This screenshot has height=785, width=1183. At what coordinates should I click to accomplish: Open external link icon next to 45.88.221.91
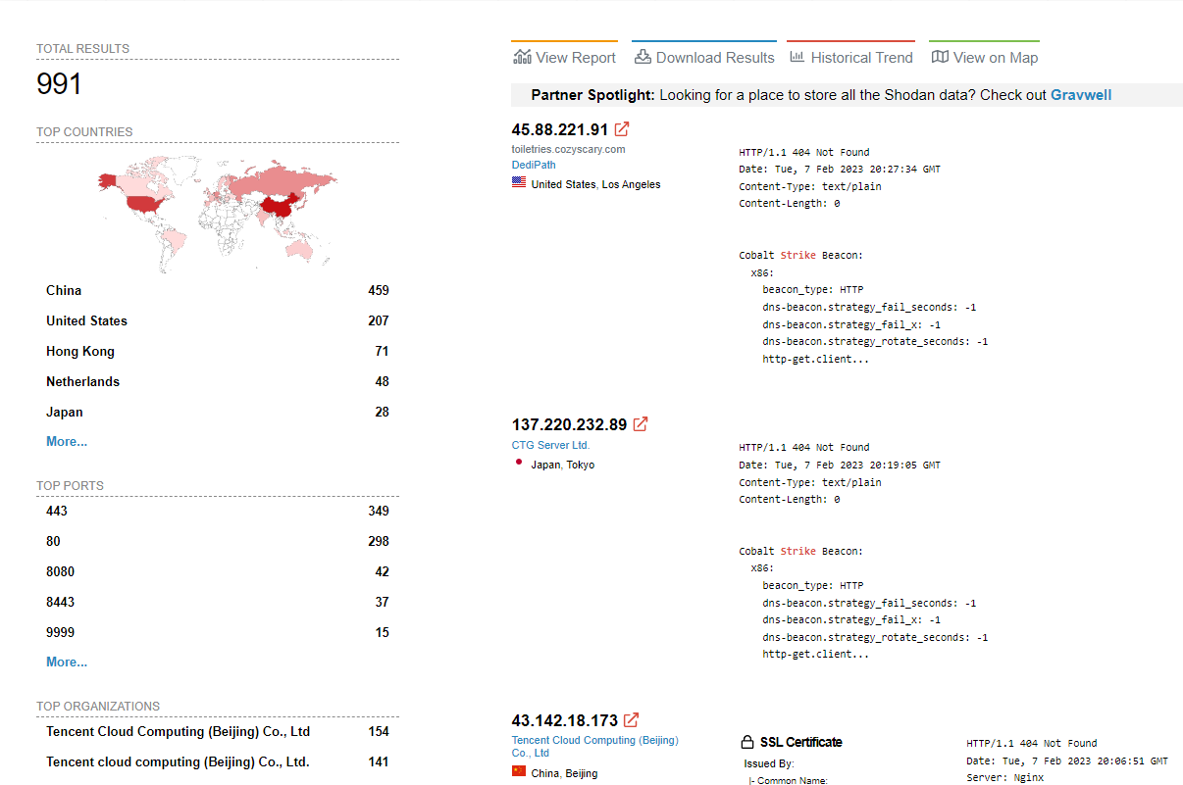point(622,129)
